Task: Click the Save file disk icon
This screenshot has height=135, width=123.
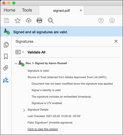Action: [x=7, y=20]
